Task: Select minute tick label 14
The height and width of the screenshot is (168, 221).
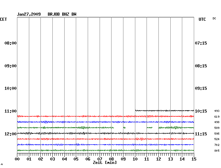Action: coord(182,159)
